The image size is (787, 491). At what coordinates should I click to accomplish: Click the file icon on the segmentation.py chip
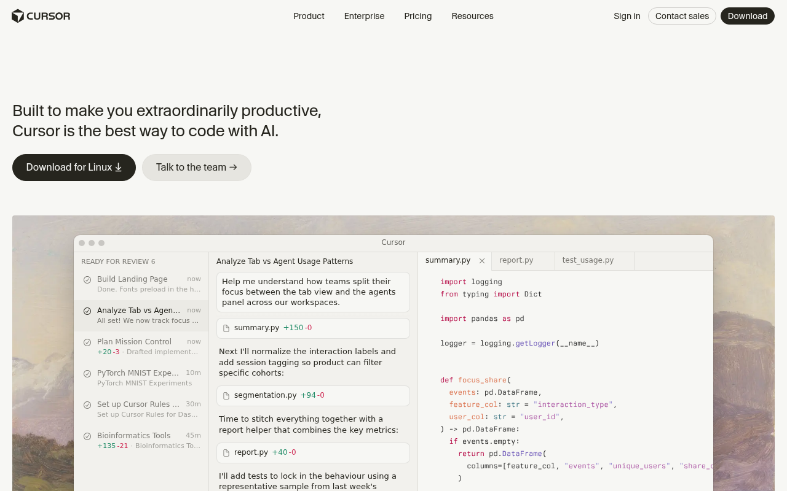click(226, 395)
